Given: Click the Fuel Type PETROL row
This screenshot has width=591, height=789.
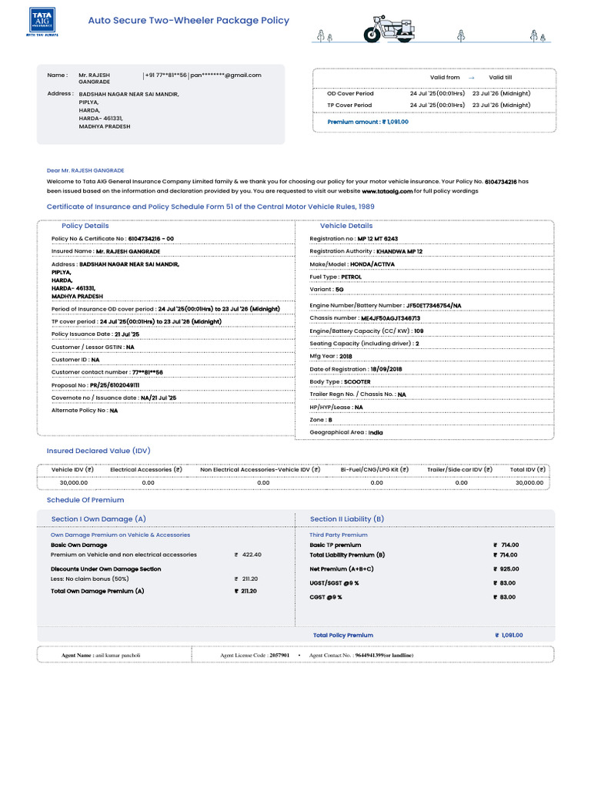Looking at the screenshot, I should coord(336,277).
